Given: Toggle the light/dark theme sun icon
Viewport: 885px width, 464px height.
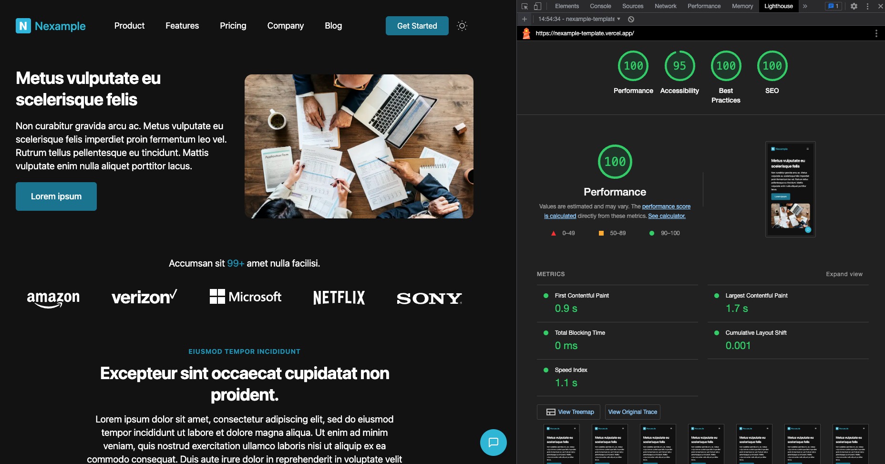Looking at the screenshot, I should point(462,26).
